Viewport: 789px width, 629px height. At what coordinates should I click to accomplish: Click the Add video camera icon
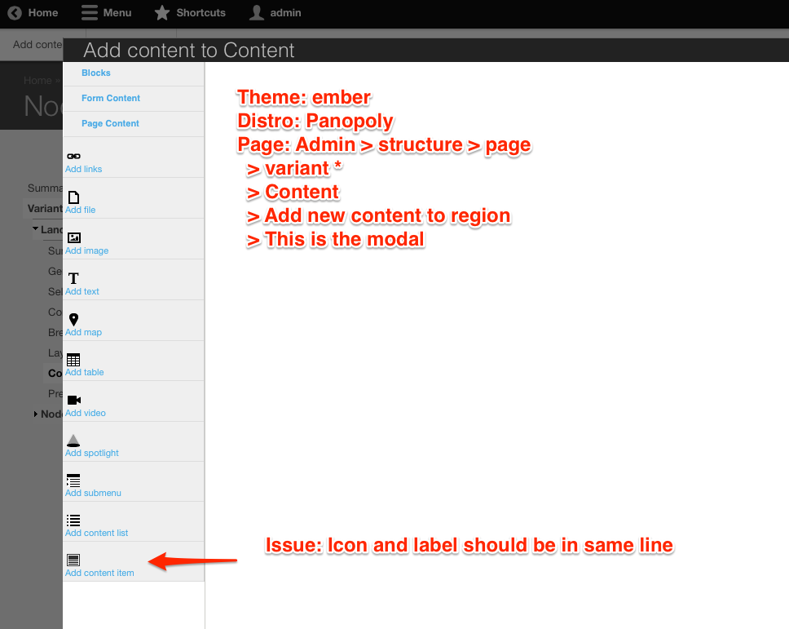tap(73, 399)
